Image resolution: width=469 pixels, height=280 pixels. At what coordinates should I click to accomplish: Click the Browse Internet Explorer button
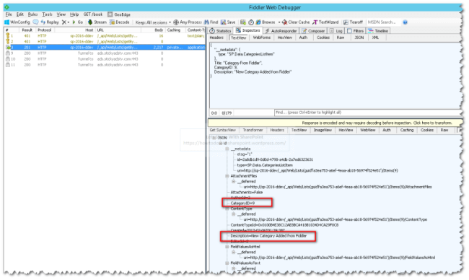click(266, 22)
